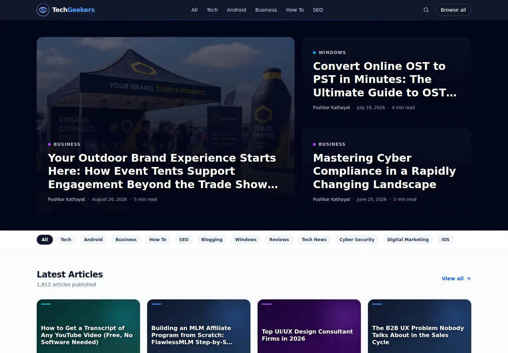This screenshot has width=508, height=353.
Task: Open How To in the top navigation
Action: [x=295, y=10]
